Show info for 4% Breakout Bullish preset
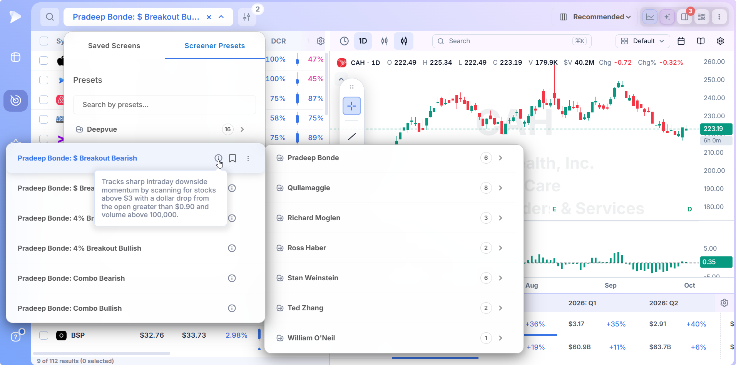Viewport: 736px width, 365px height. tap(232, 248)
